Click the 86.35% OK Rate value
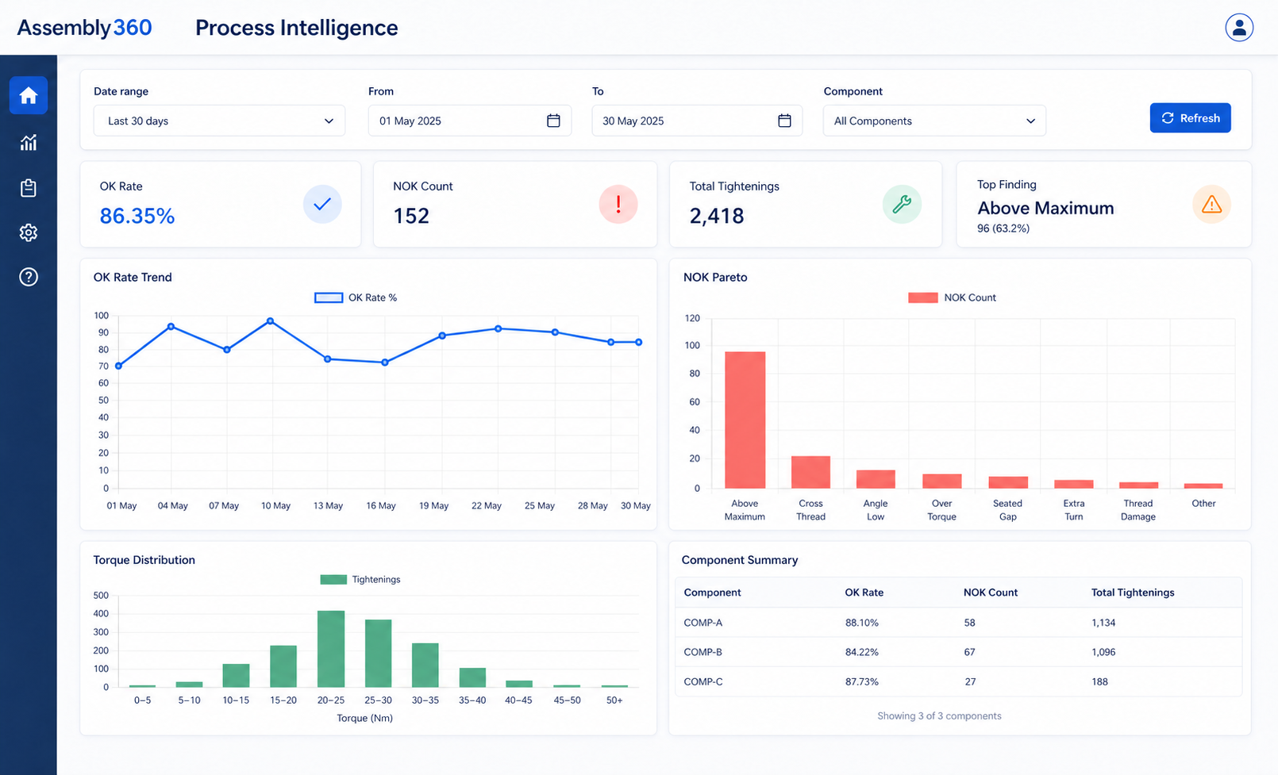1278x775 pixels. click(x=137, y=216)
